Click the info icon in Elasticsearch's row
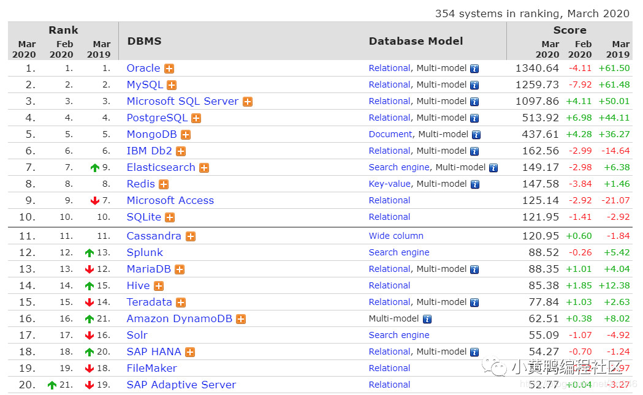The image size is (643, 395). click(x=493, y=168)
